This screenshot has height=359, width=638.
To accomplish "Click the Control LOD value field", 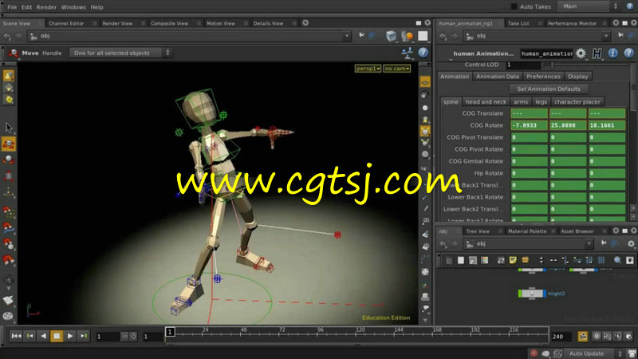I will coord(523,65).
